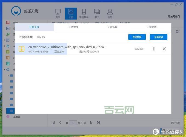The image size is (186, 137).
Task: Go to previous page
Action: point(60,123)
